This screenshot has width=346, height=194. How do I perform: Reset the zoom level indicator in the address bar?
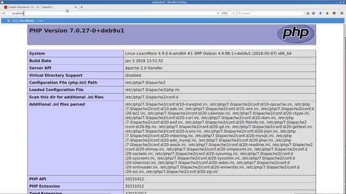pos(224,13)
